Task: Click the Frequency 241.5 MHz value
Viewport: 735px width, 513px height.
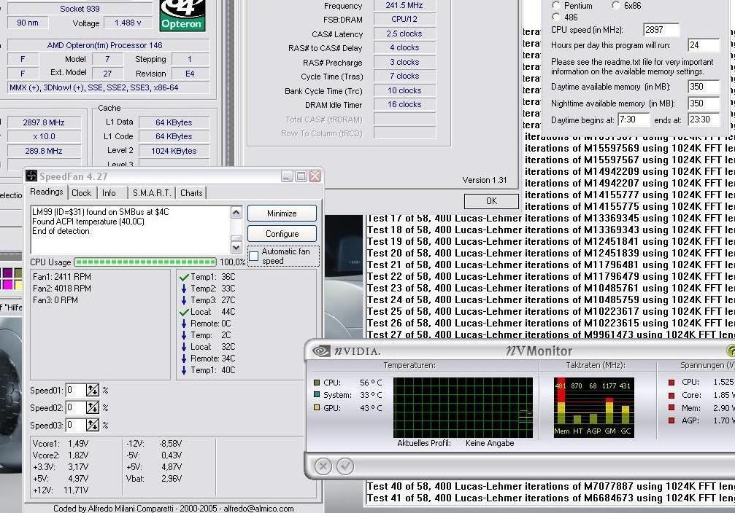Action: pos(404,6)
